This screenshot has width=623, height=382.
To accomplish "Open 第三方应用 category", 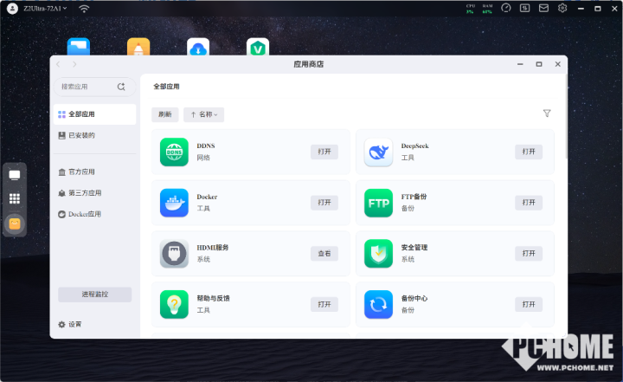I will [84, 193].
